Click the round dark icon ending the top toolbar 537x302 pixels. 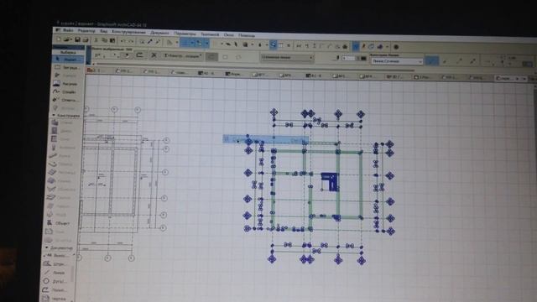(x=396, y=47)
